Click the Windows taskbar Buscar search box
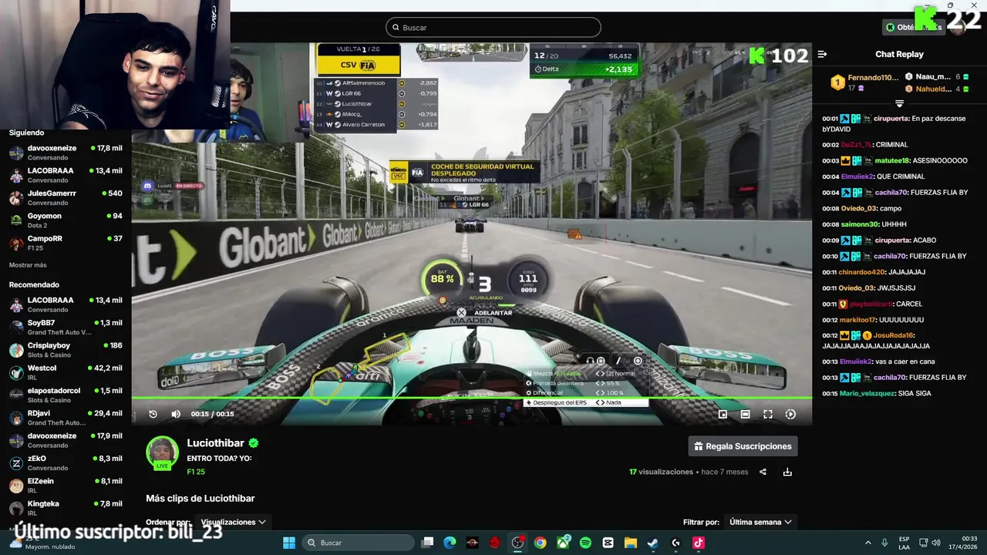This screenshot has height=555, width=987. pos(357,543)
